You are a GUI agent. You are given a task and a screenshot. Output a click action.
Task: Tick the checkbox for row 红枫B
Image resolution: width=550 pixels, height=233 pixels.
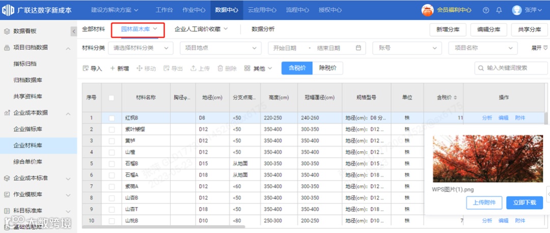(112, 118)
